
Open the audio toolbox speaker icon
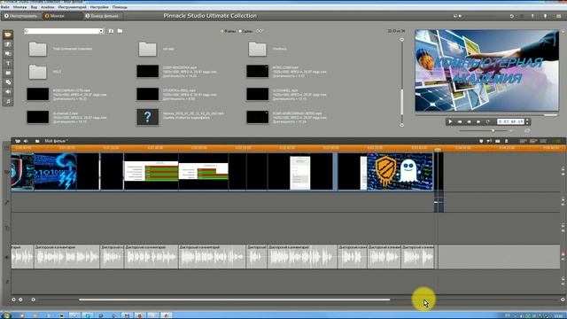26,141
